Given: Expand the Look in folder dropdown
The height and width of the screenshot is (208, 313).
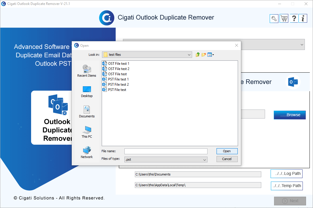Looking at the screenshot, I should (189, 55).
